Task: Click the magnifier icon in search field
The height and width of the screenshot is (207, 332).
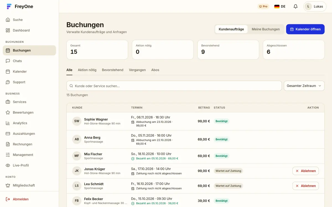Action: tap(71, 86)
